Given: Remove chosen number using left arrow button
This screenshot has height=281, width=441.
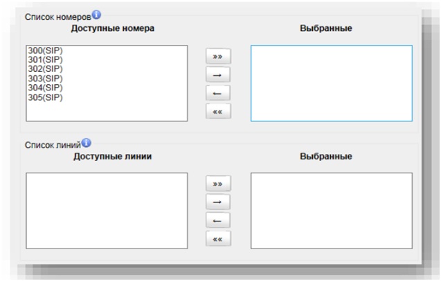Looking at the screenshot, I should [218, 93].
